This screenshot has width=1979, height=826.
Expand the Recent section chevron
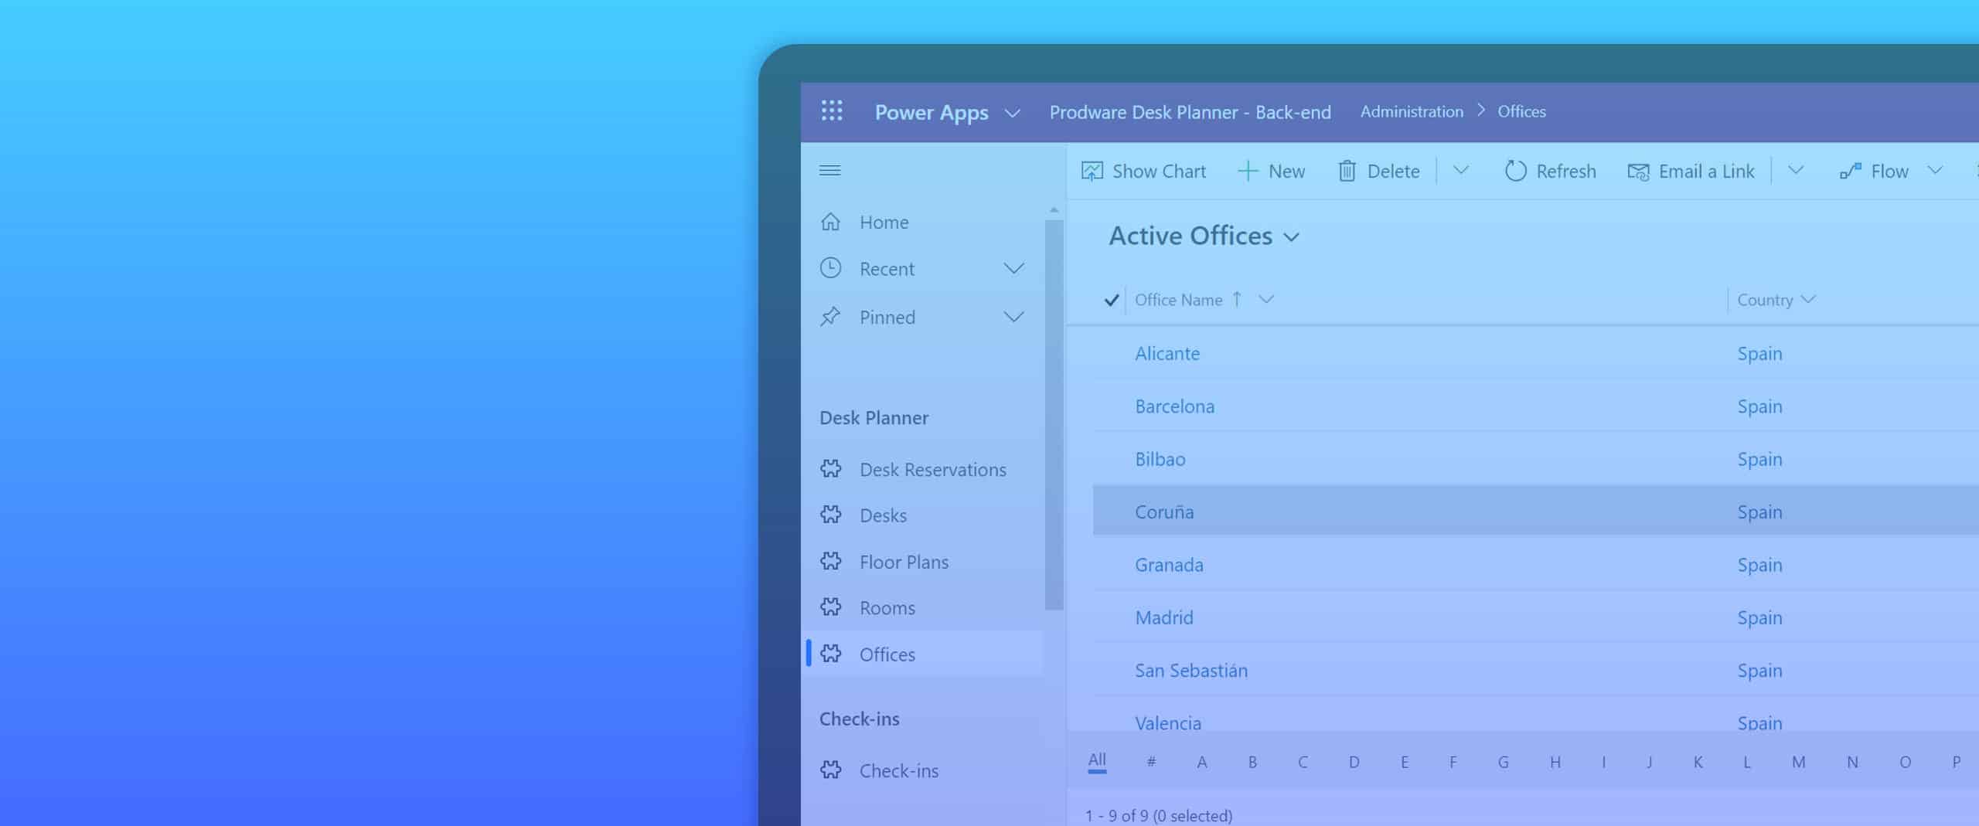coord(1013,269)
